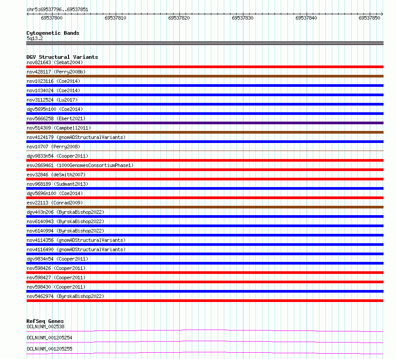This screenshot has width=396, height=359.
Task: Select variant nsv598426 (Cooper2011)
Action: (x=56, y=268)
